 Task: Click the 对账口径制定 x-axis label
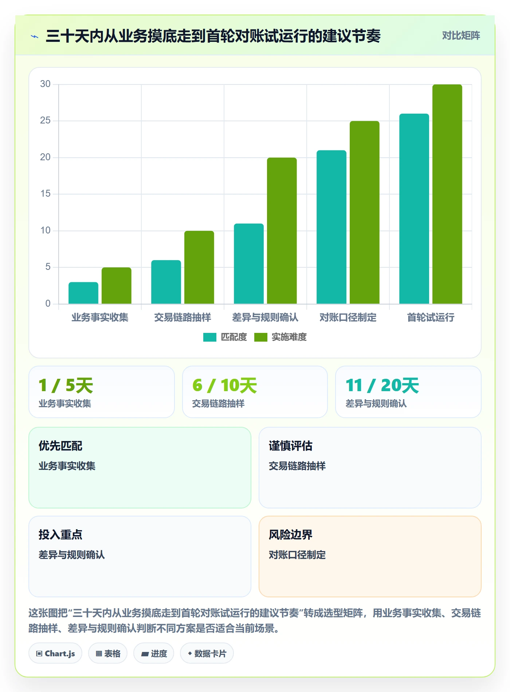point(348,317)
